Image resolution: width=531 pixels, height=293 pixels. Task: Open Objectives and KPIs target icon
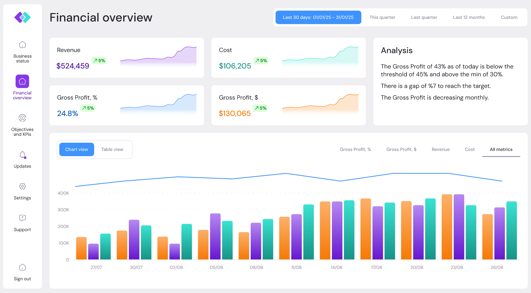(22, 118)
